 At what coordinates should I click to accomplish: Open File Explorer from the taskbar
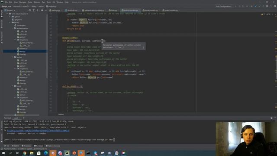[x=32, y=153]
